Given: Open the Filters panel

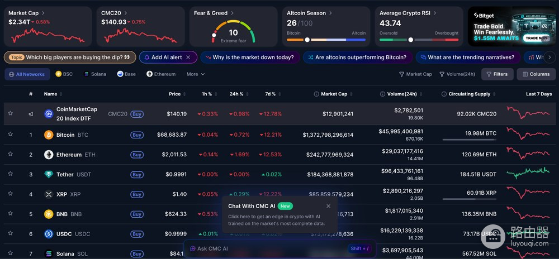Looking at the screenshot, I should [498, 74].
